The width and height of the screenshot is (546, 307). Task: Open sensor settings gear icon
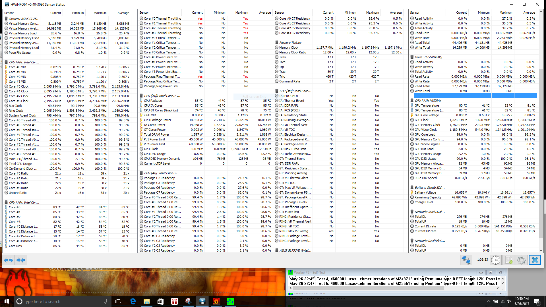[522, 260]
